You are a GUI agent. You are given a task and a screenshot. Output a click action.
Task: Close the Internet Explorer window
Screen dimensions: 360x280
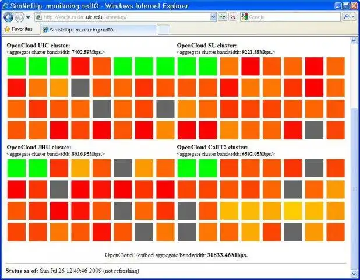[x=354, y=6]
